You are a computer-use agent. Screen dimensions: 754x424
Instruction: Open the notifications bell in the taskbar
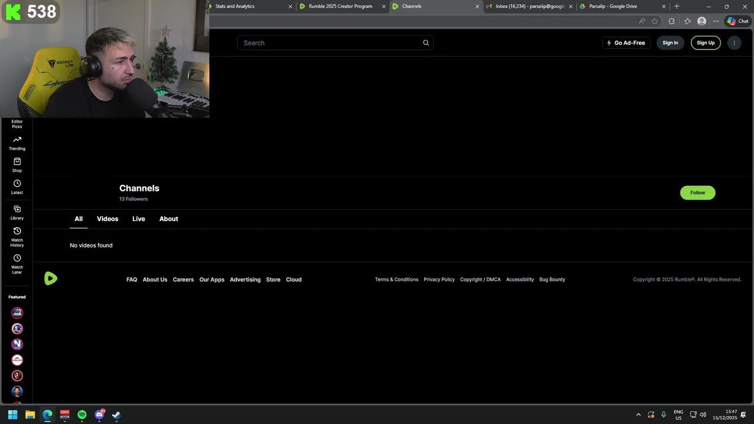pyautogui.click(x=743, y=415)
